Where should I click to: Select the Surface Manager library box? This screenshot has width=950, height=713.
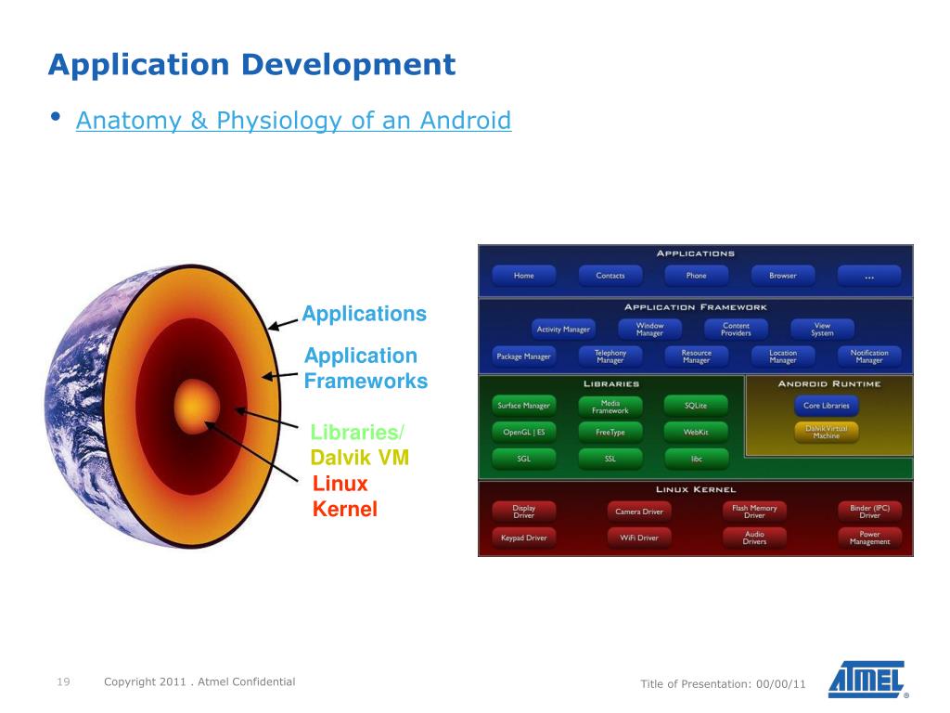tap(523, 407)
